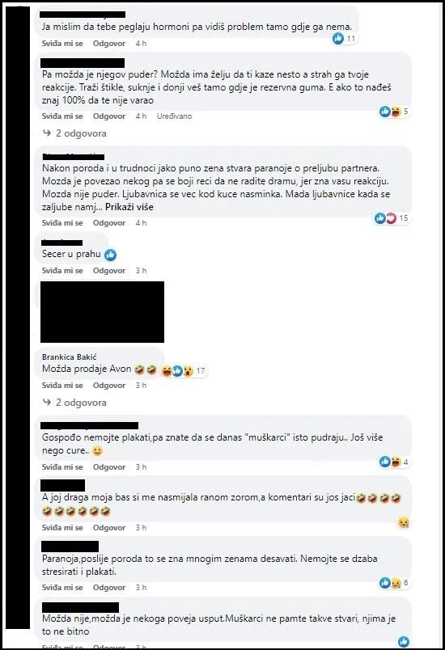The width and height of the screenshot is (445, 650).
Task: Open reactions on Možda prodaje Avon comment
Action: click(183, 370)
